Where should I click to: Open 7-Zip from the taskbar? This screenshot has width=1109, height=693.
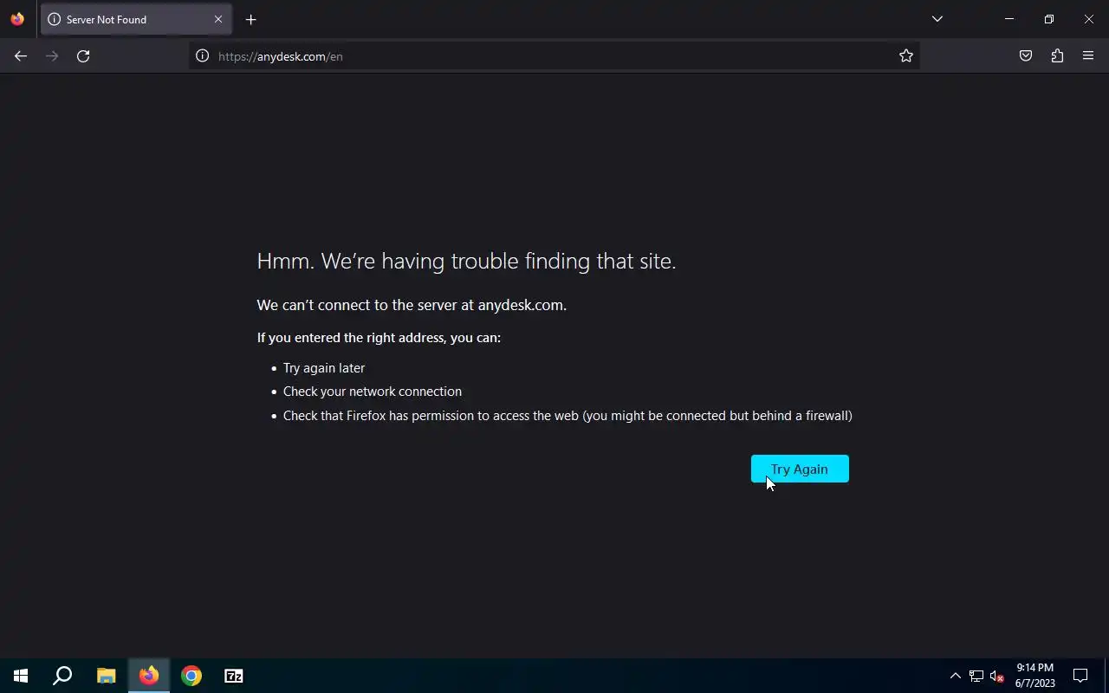[x=234, y=676]
